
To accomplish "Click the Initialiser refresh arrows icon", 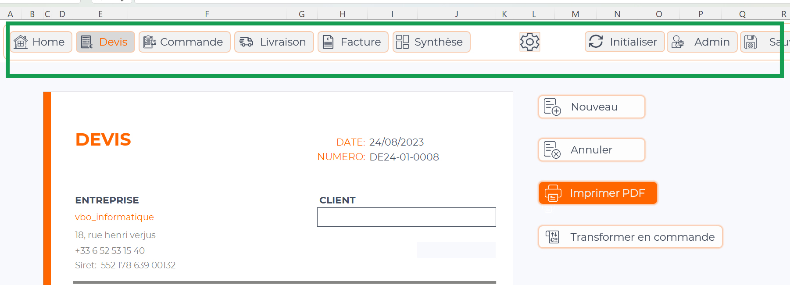I will [596, 42].
